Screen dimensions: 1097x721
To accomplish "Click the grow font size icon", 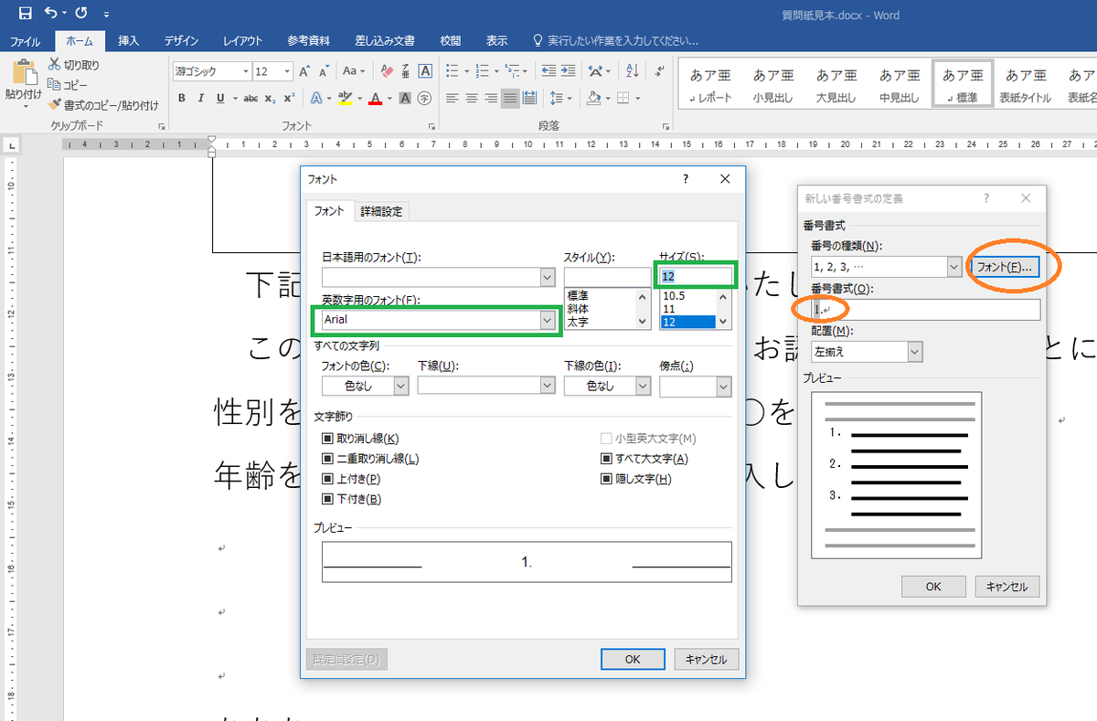I will coord(304,71).
